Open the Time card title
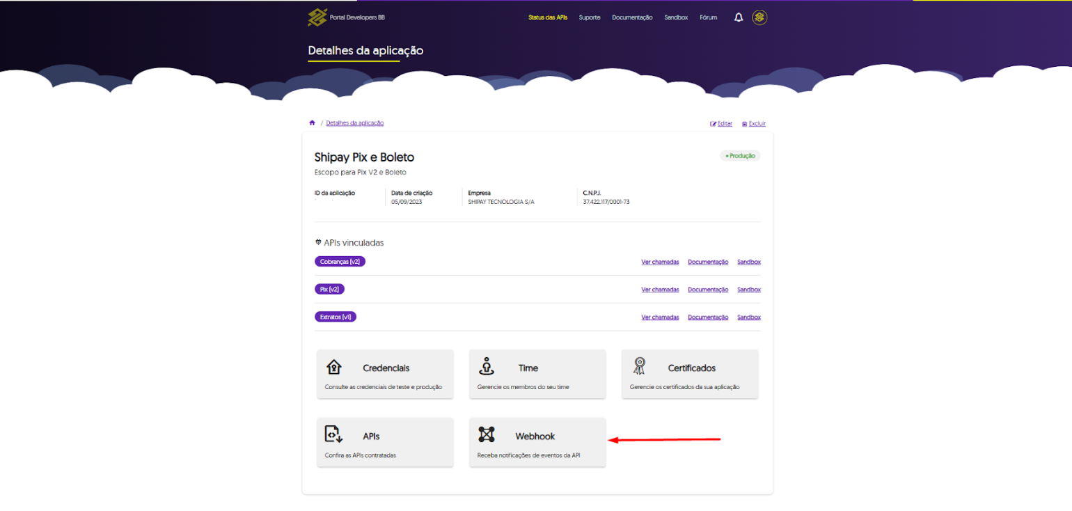This screenshot has width=1072, height=511. pyautogui.click(x=528, y=368)
